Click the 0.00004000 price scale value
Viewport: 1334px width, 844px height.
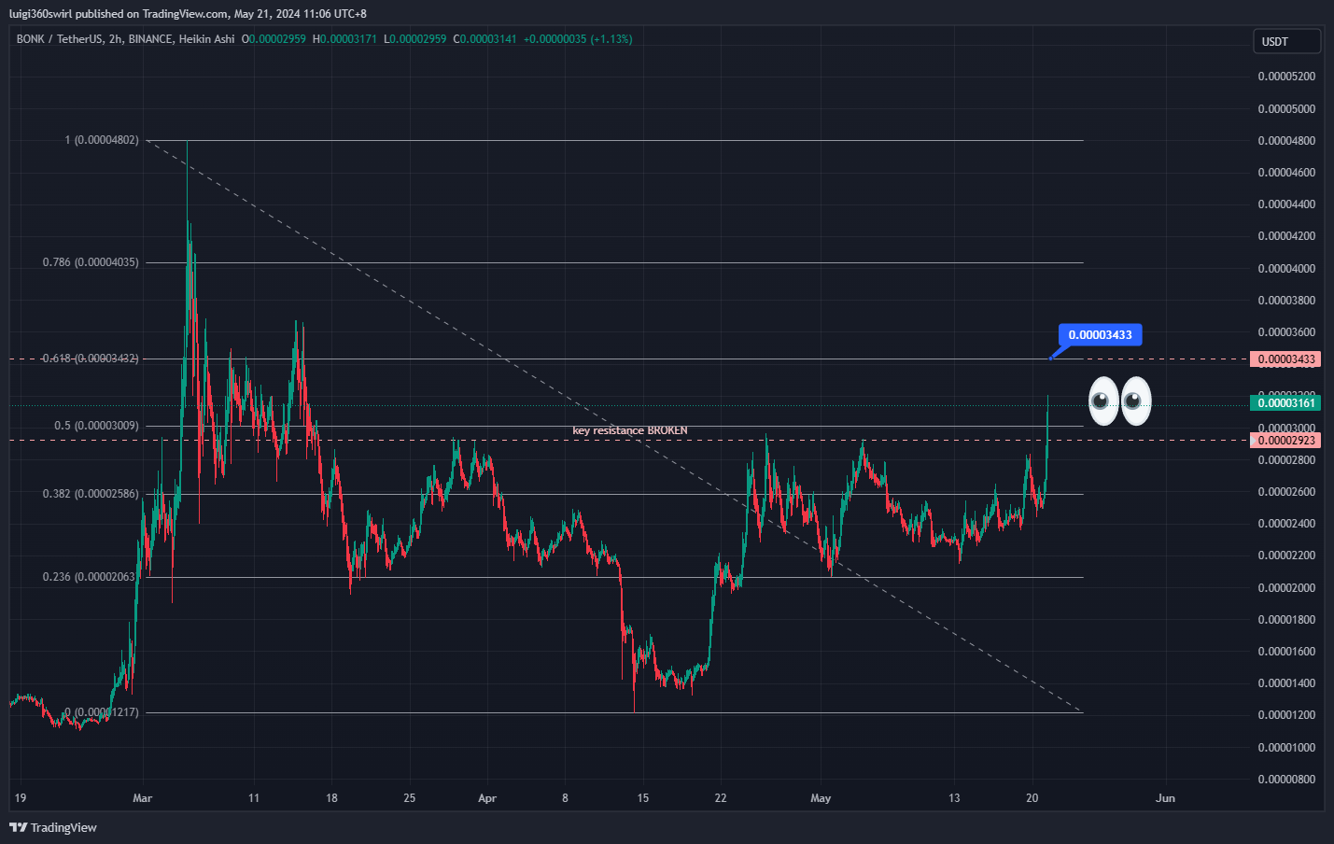click(1286, 269)
